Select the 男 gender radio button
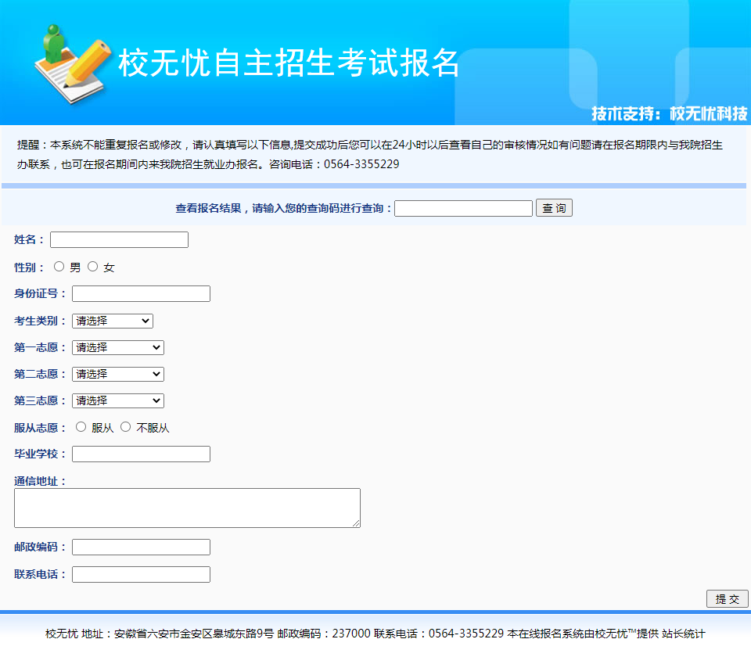 tap(59, 267)
